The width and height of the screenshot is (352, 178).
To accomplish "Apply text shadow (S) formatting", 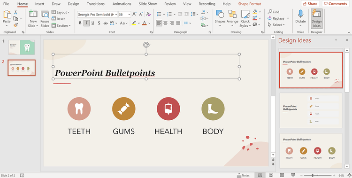I will click(x=99, y=23).
